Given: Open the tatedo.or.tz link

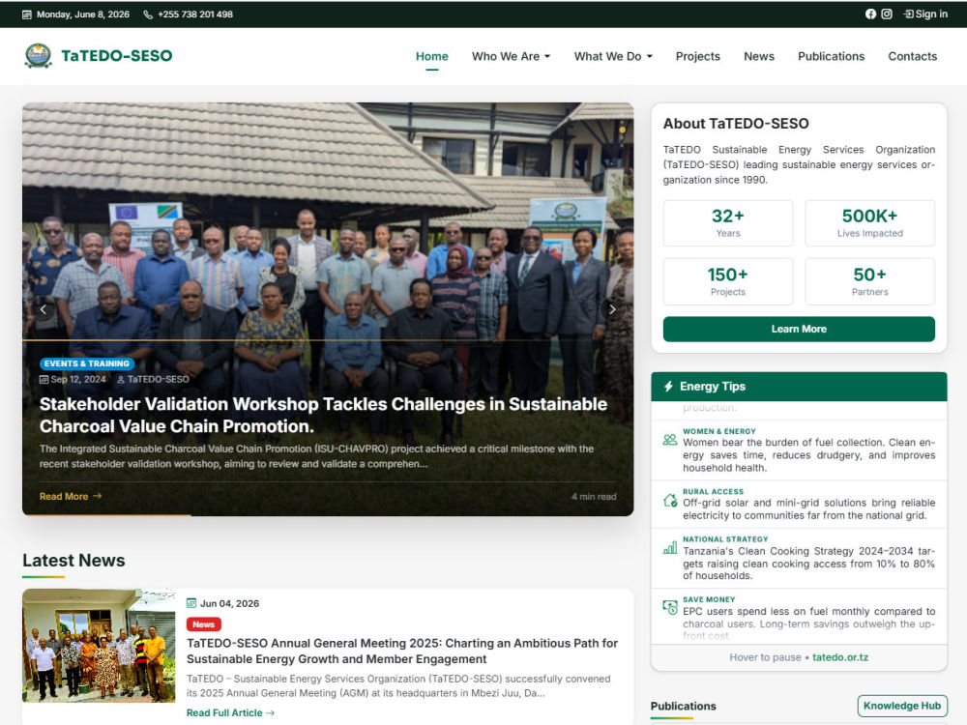Looking at the screenshot, I should coord(840,657).
